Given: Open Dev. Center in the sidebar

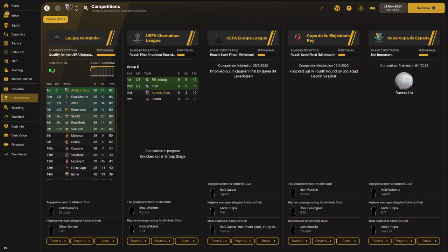Looking at the screenshot, I should coord(20,154).
